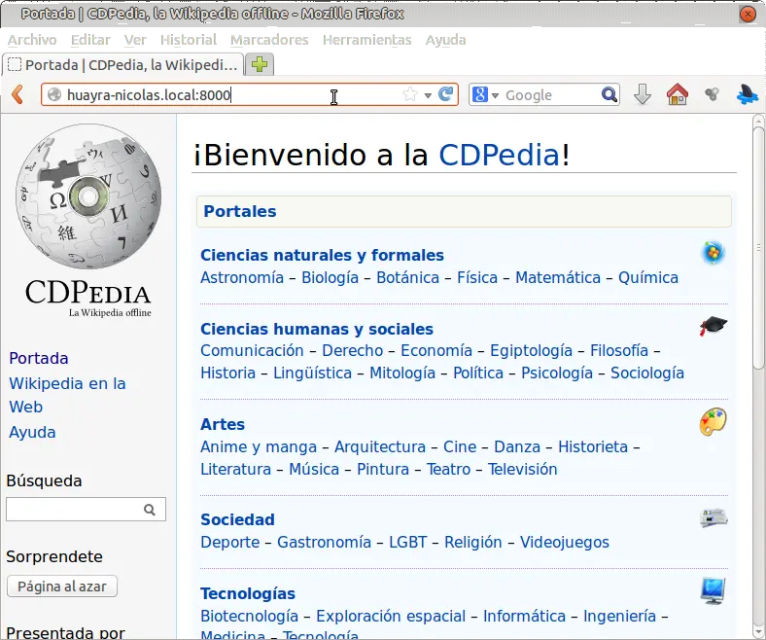The image size is (766, 640).
Task: Click the monitor icon beside Tecnologías
Action: pos(714,591)
